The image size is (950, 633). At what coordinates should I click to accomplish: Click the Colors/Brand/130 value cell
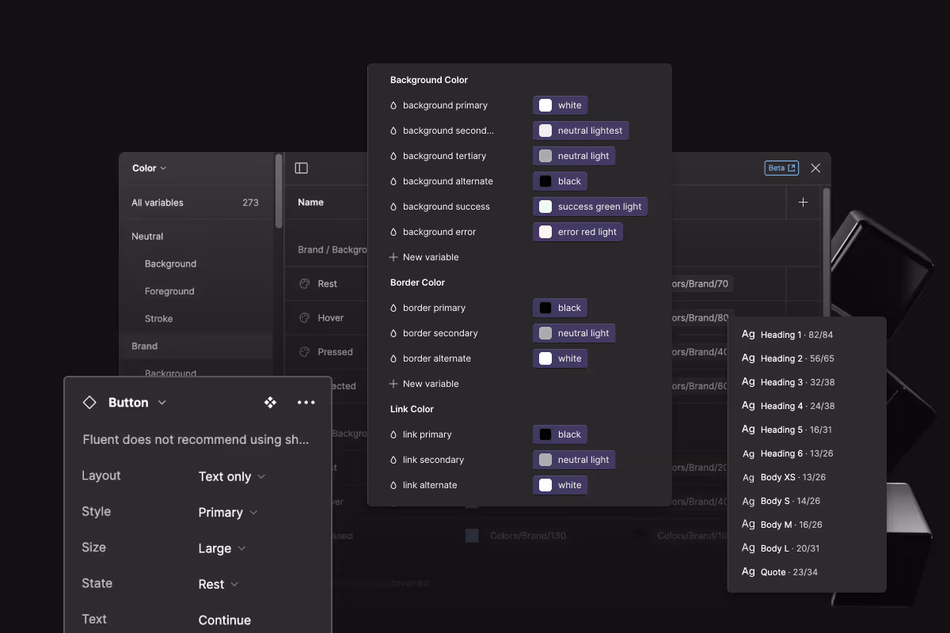[530, 536]
